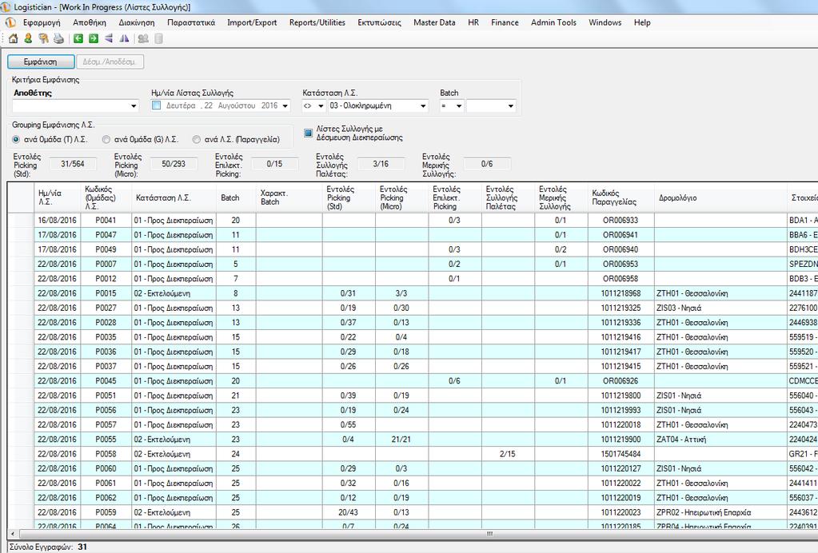The width and height of the screenshot is (818, 553).
Task: Click the grey users group icon
Action: pyautogui.click(x=142, y=38)
